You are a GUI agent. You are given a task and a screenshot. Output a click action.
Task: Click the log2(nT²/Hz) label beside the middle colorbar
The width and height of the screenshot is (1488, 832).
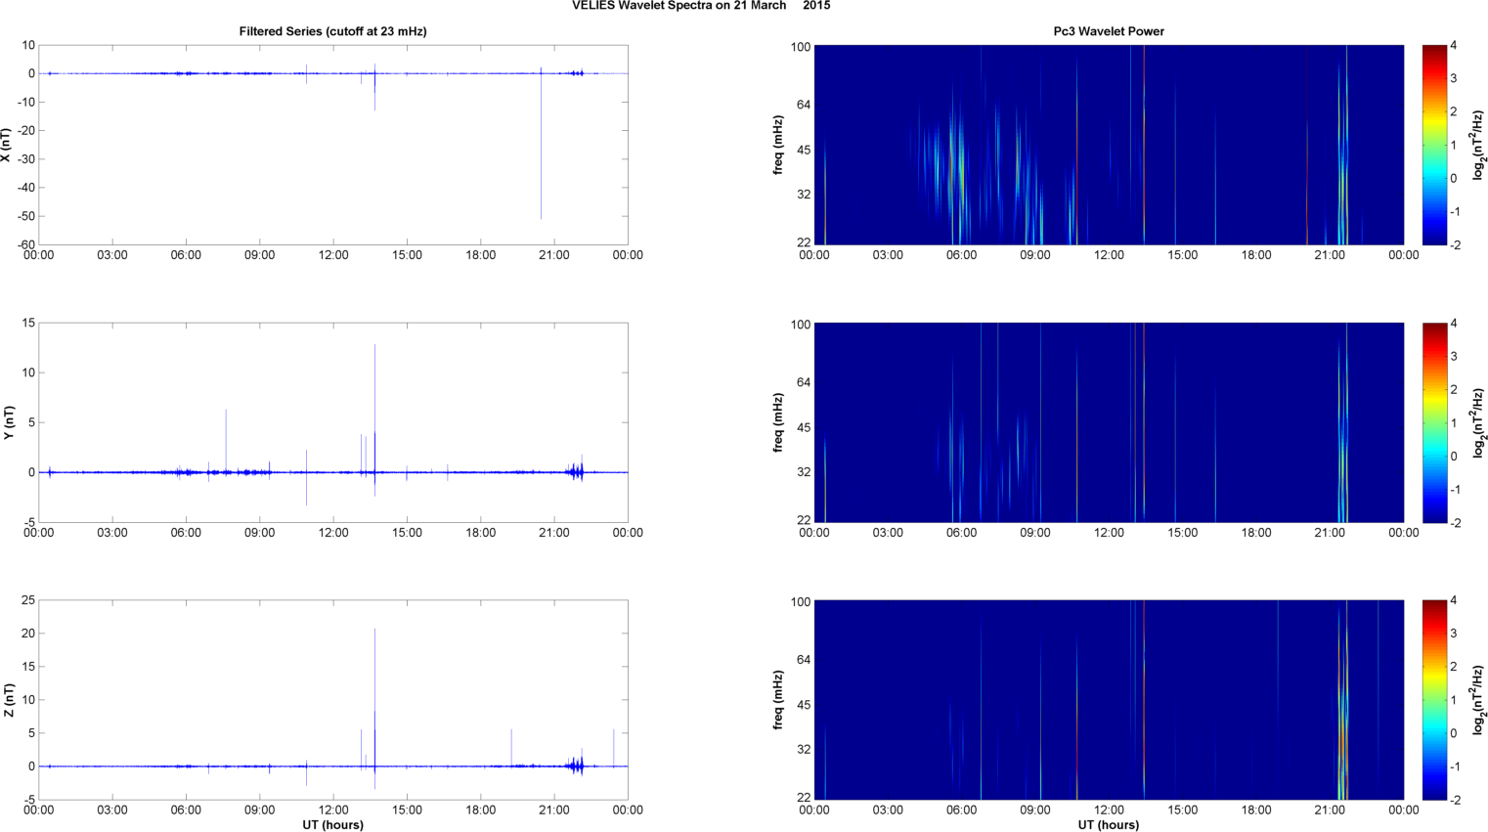[x=1479, y=422]
